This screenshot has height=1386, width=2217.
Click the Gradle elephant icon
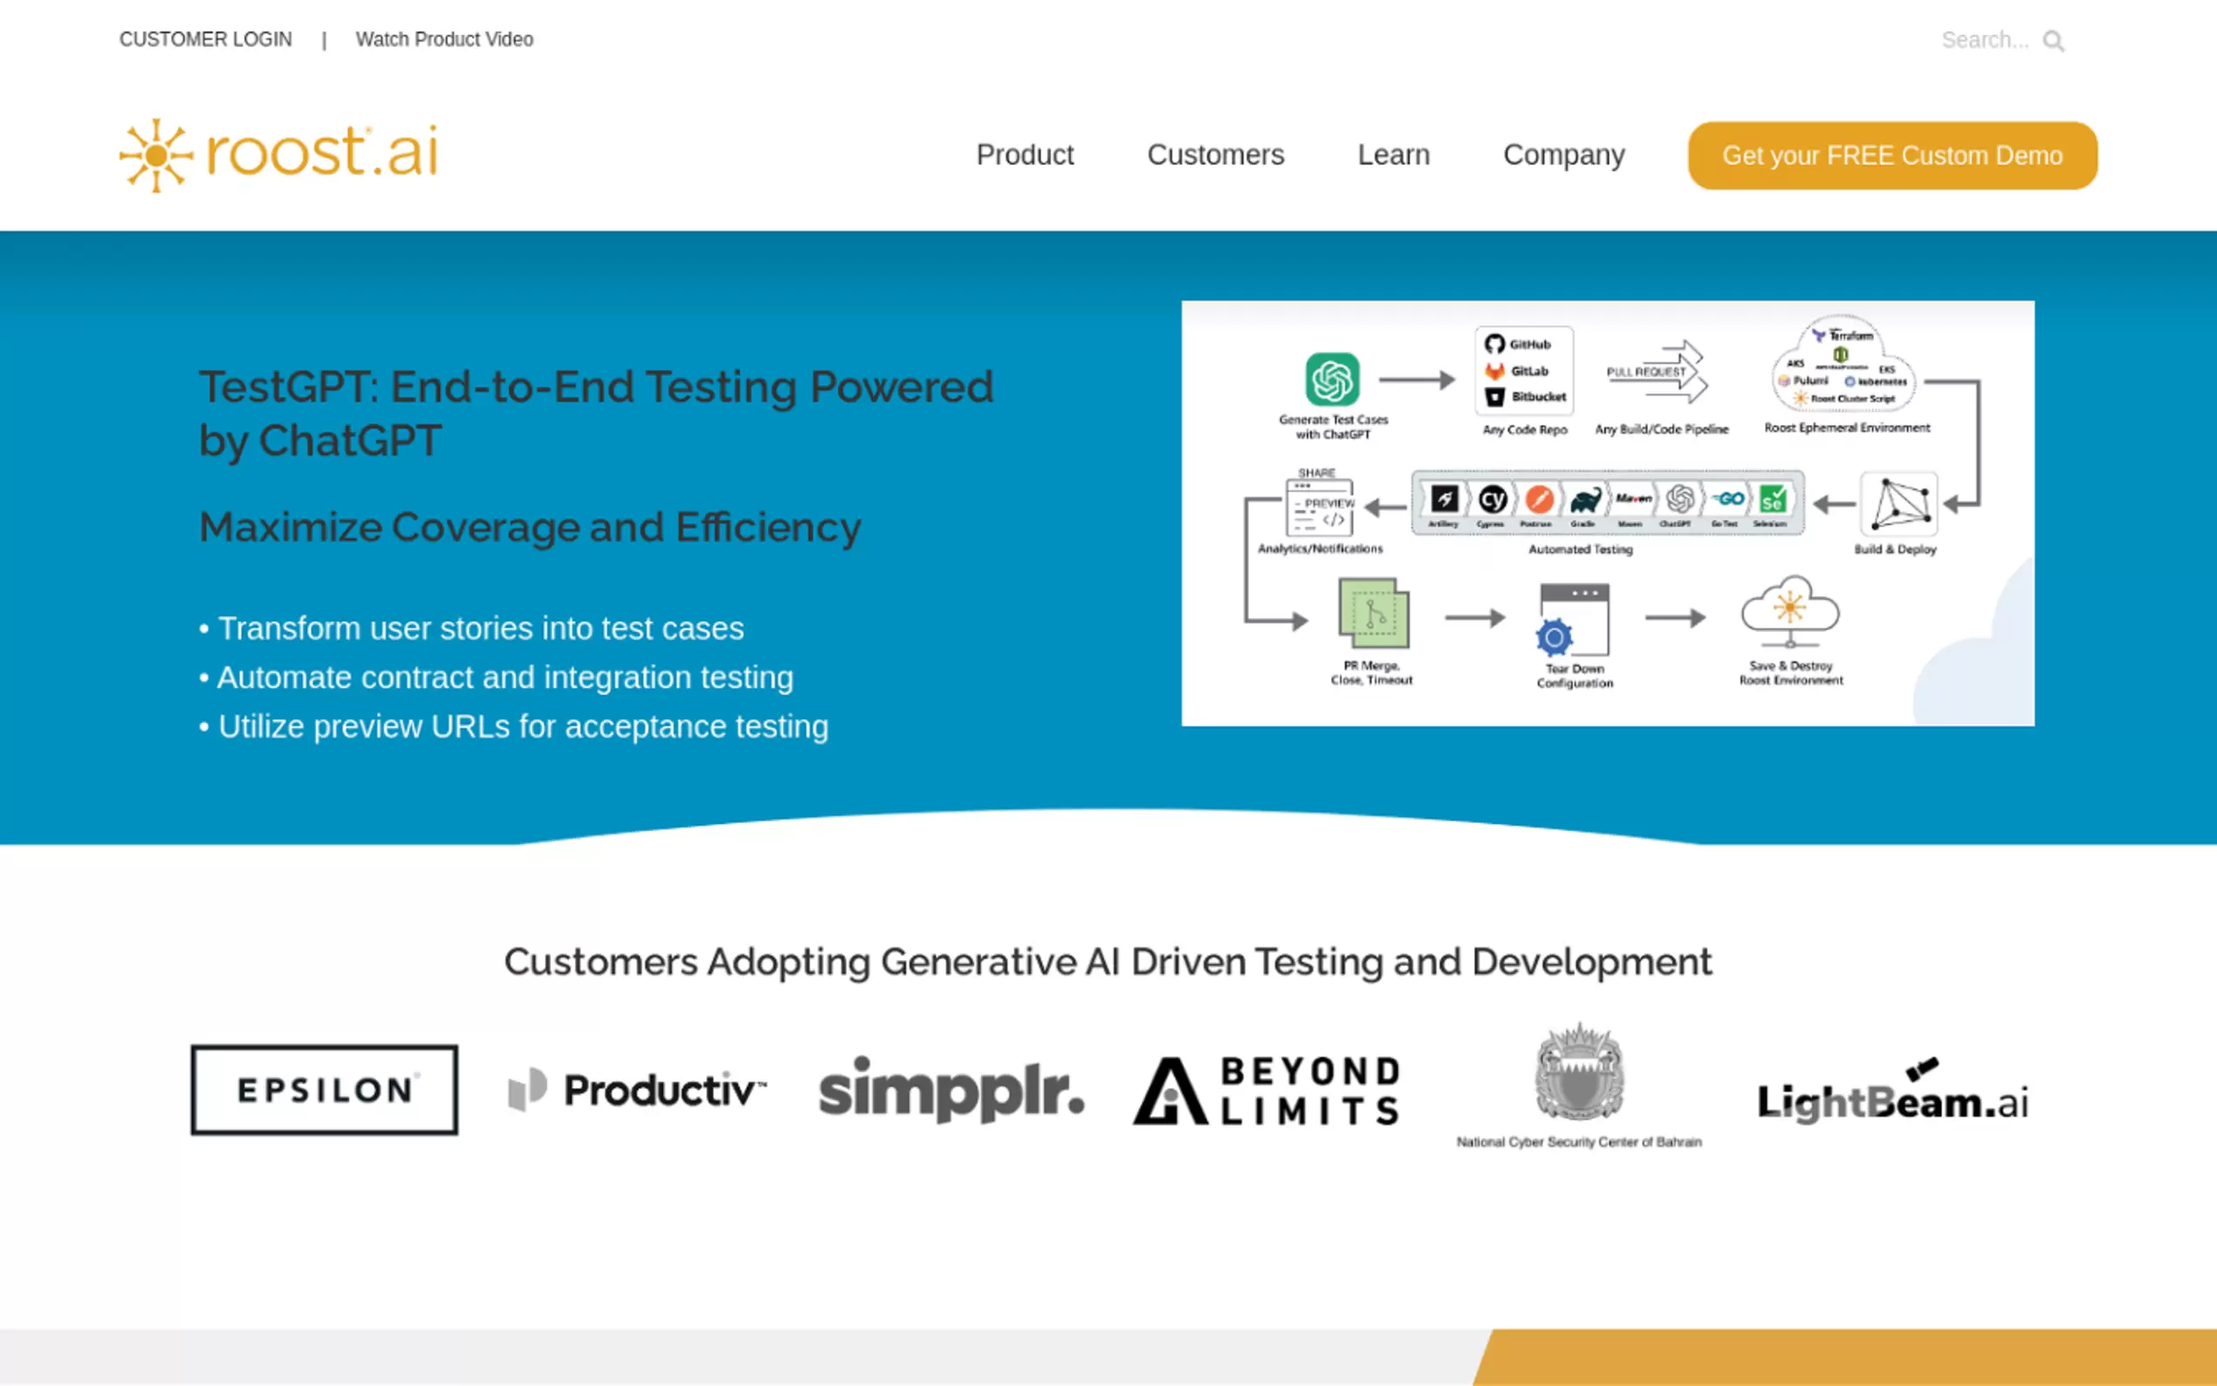[1586, 500]
